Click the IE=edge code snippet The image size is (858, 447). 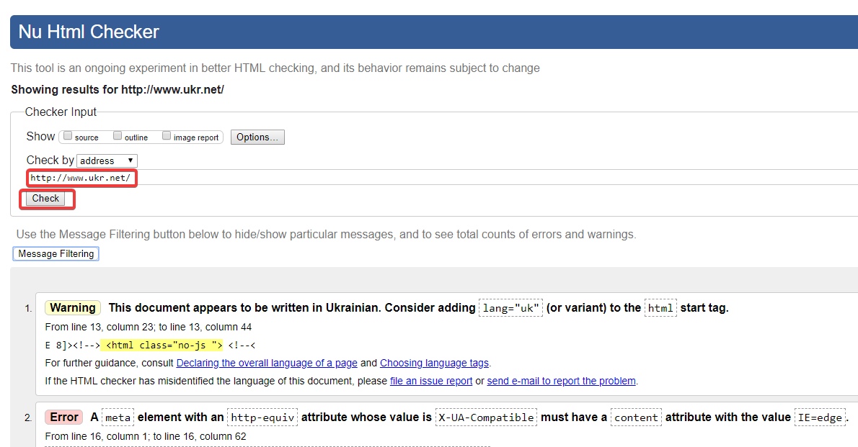[x=820, y=417]
